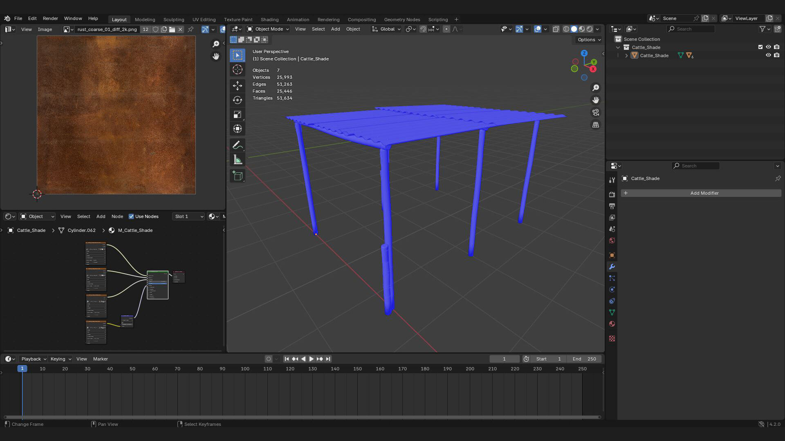Screen dimensions: 785x441
Task: Switch to rendered viewport shading
Action: point(590,29)
